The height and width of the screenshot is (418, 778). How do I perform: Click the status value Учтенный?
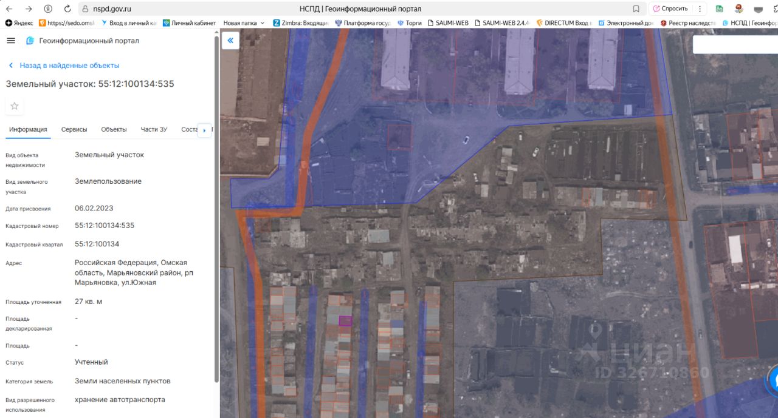click(x=91, y=362)
